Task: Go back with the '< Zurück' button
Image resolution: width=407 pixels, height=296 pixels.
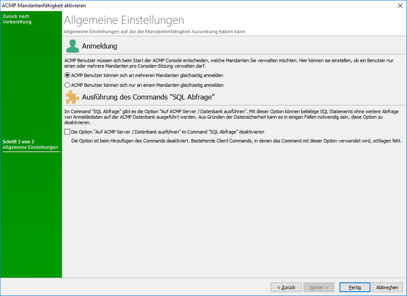Action: [x=286, y=287]
